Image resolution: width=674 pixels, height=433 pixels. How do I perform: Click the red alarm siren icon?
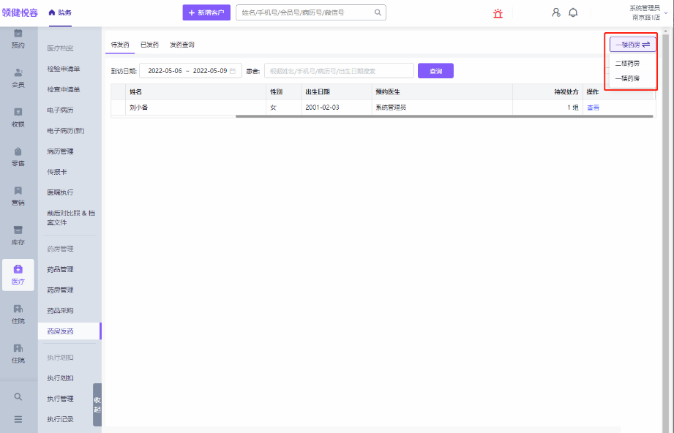tap(498, 13)
